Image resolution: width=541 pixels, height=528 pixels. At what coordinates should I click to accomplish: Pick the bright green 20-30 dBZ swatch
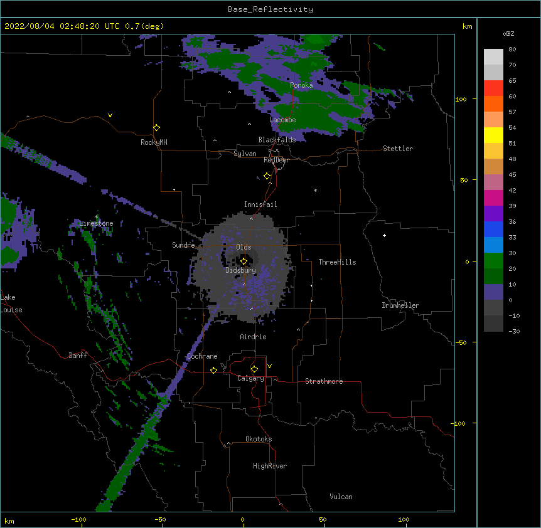[x=493, y=261]
